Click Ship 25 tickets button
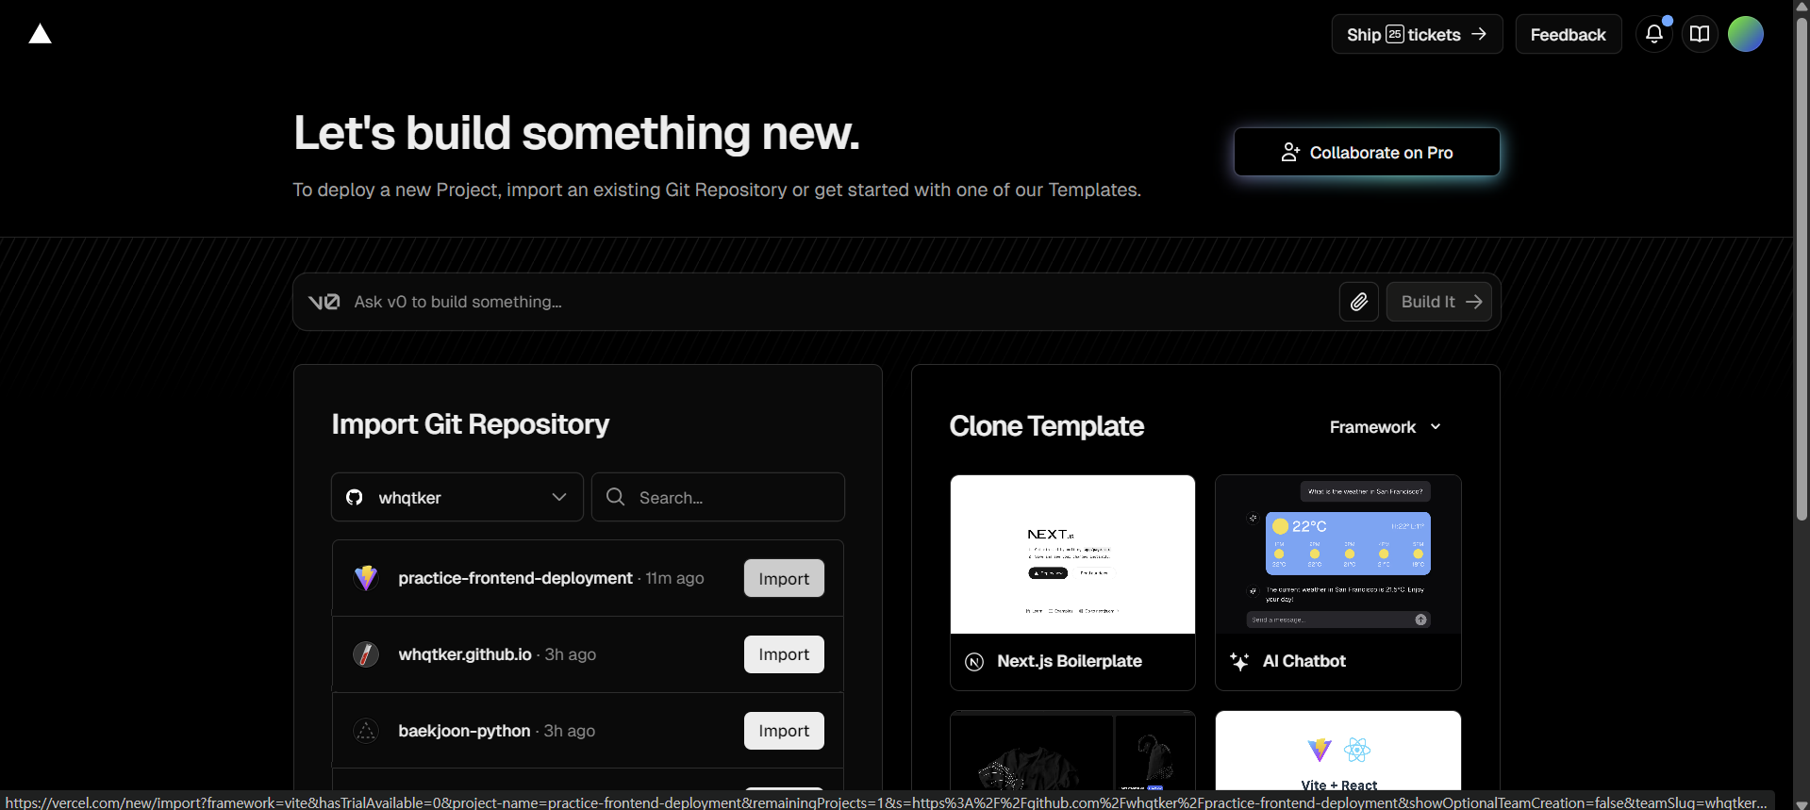The width and height of the screenshot is (1810, 810). [1417, 34]
